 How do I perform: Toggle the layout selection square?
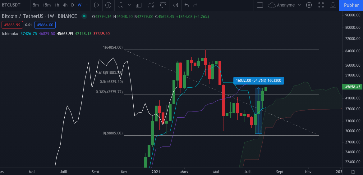260,5
